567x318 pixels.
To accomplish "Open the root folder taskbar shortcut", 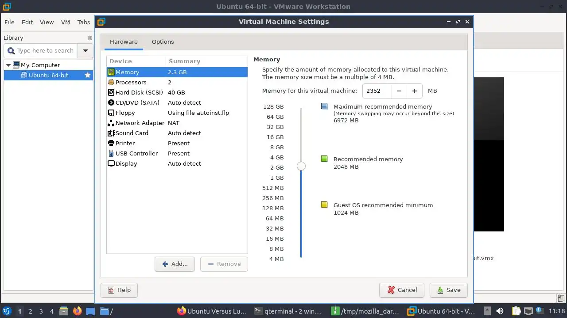I will click(x=106, y=311).
